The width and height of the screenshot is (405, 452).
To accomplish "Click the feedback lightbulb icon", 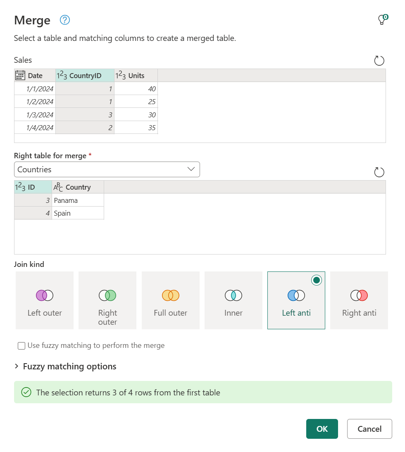I will coord(380,19).
